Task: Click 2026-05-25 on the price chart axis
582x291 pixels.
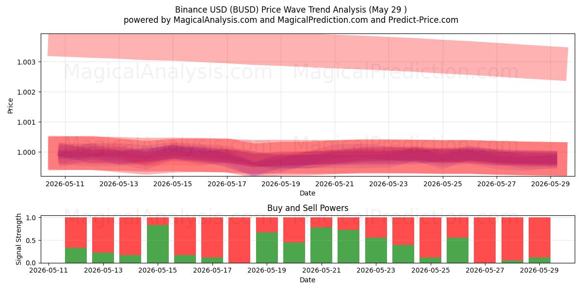Action: 443,184
